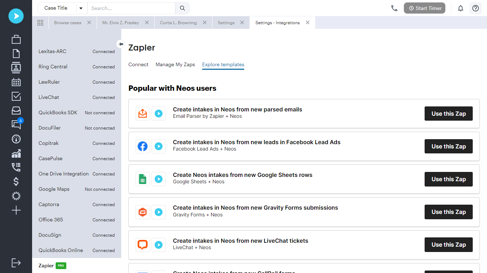
Task: Open the Tasks checkmark sidebar icon
Action: coord(16,96)
